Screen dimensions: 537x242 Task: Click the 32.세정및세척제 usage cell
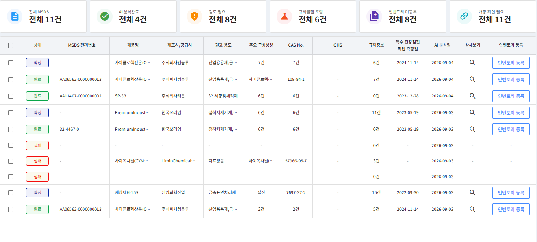point(223,96)
